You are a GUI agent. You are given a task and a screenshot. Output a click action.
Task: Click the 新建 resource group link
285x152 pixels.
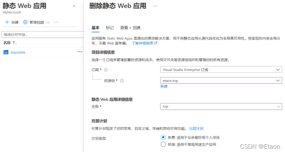point(164,86)
